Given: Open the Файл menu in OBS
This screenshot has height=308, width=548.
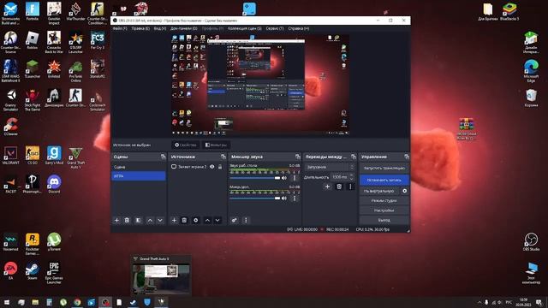Looking at the screenshot, I should (x=120, y=28).
